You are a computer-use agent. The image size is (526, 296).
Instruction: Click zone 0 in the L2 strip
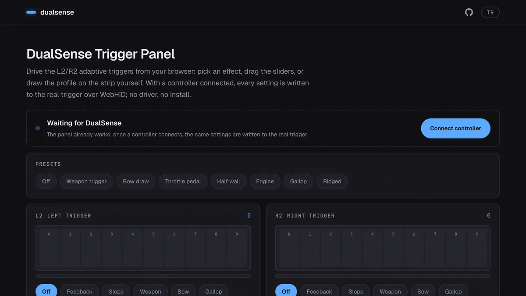click(49, 248)
